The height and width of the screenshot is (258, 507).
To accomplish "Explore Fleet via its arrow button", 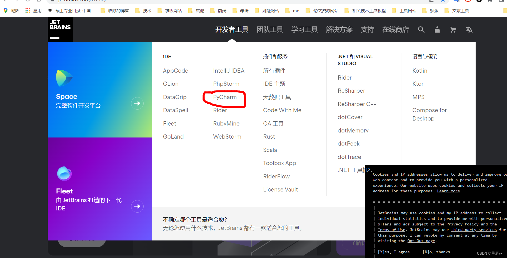I will pyautogui.click(x=137, y=206).
